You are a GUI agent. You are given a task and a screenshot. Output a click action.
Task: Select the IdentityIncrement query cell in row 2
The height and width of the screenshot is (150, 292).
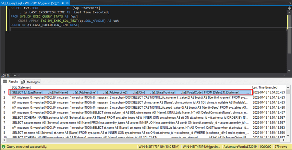tap(131, 97)
